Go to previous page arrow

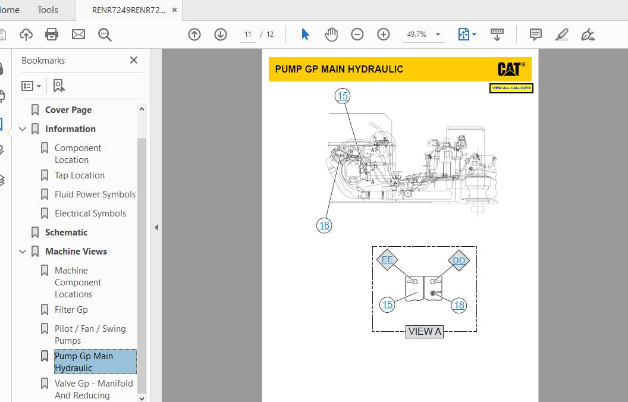(194, 34)
